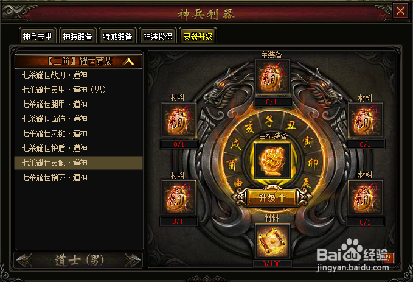Click the upper-left material (材料) jade icon
The width and height of the screenshot is (413, 282).
coord(179,120)
